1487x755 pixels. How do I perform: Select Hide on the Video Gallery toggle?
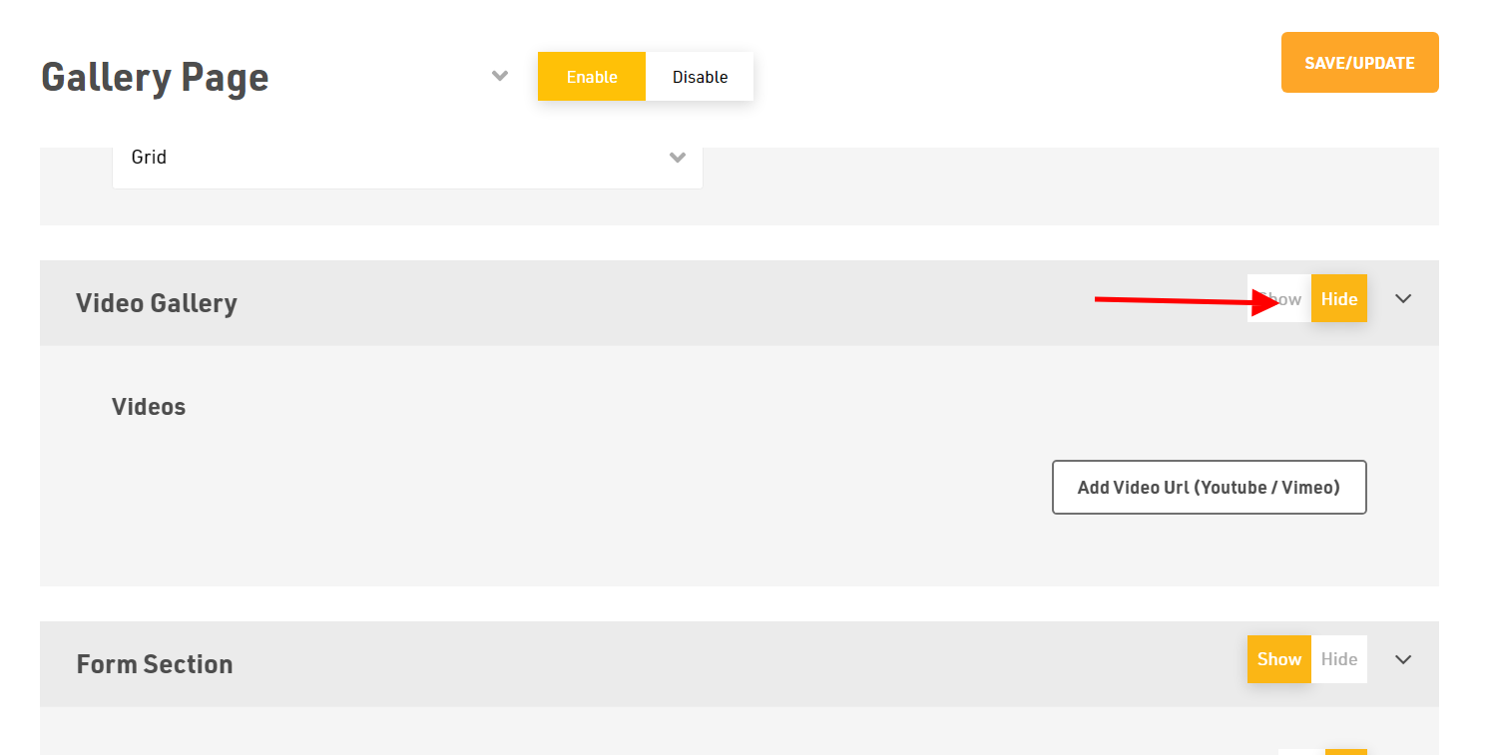[x=1339, y=299]
